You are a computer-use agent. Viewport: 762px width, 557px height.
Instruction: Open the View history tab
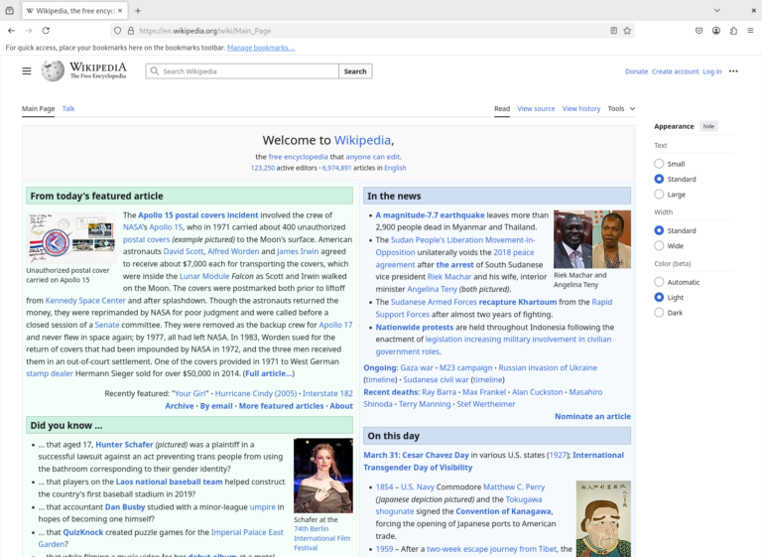click(x=581, y=108)
